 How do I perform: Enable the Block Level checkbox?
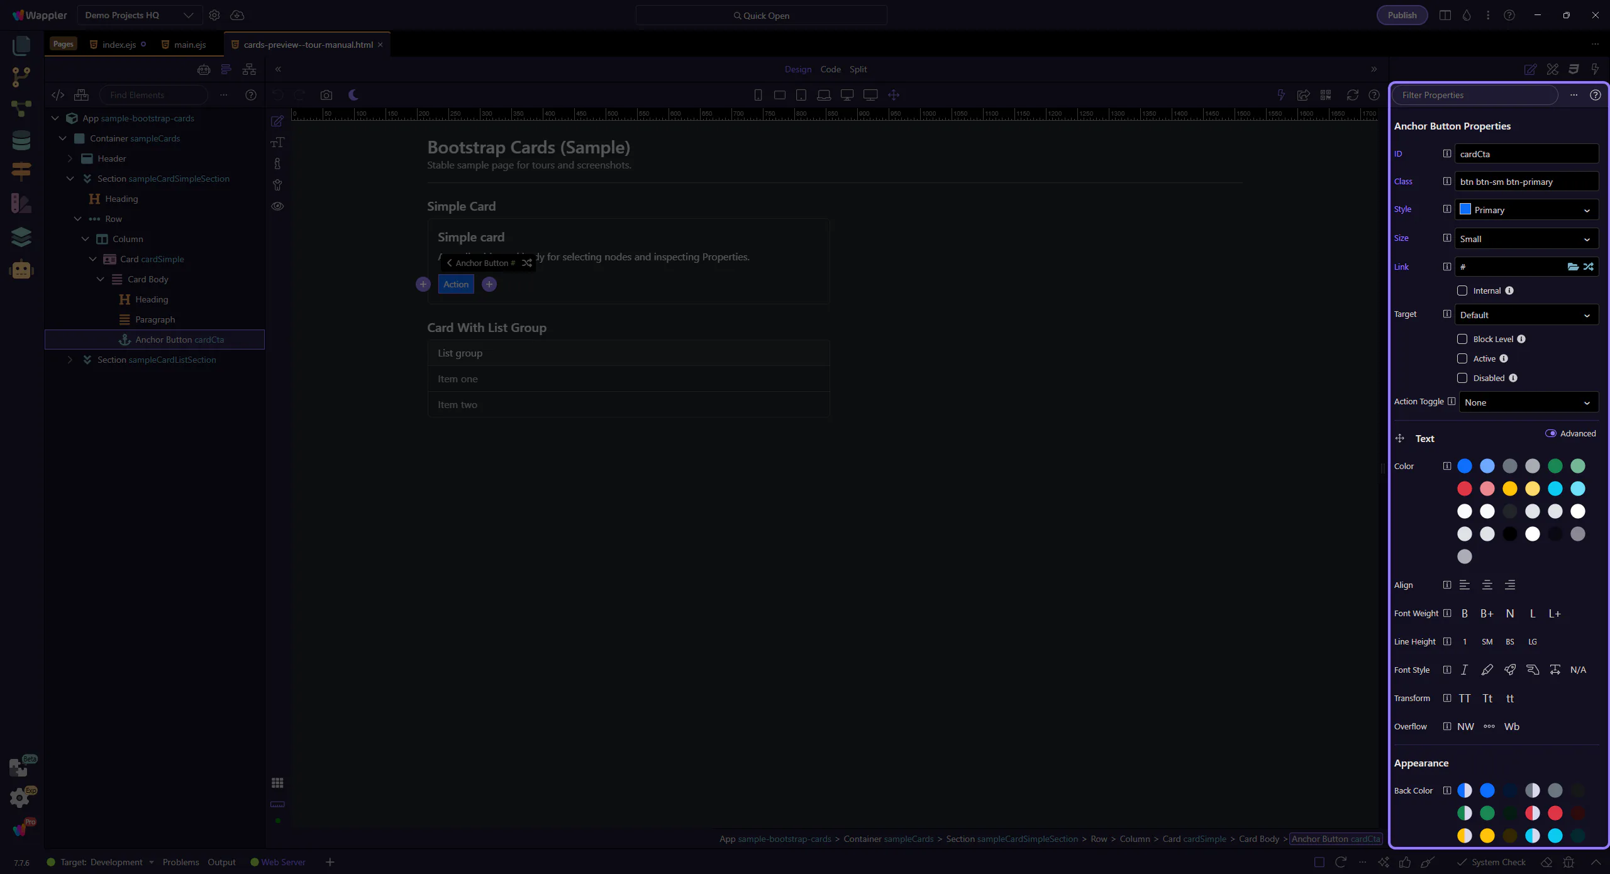point(1462,339)
